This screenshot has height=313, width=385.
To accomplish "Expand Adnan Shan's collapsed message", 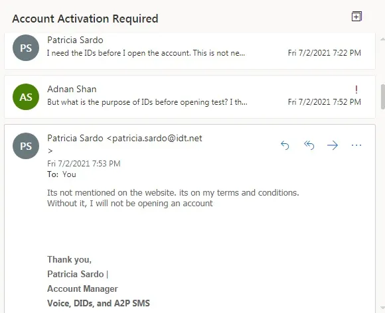I will coord(190,97).
